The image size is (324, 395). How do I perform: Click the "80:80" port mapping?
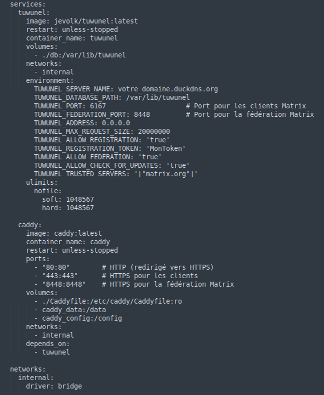tap(55, 267)
